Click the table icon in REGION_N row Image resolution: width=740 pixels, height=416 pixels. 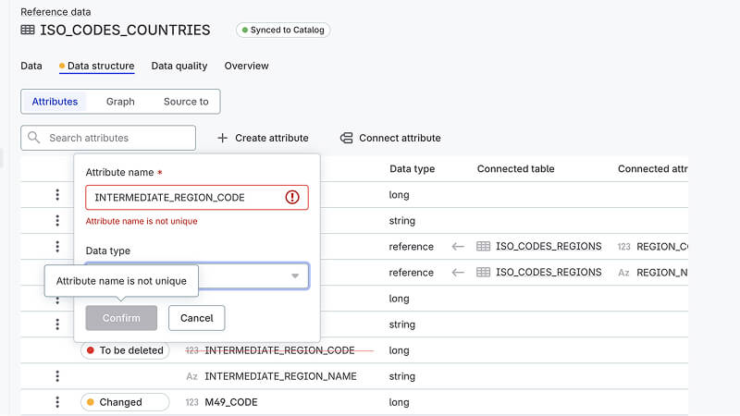(483, 272)
